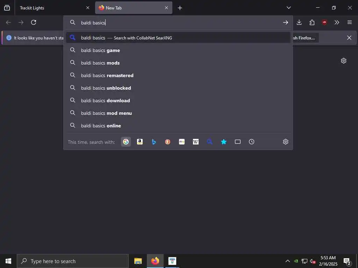
Task: Open the Windows Start menu
Action: [x=8, y=261]
